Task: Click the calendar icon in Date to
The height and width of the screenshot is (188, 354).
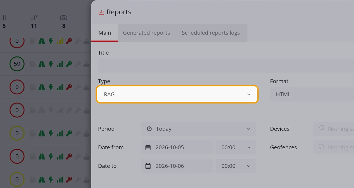Action: click(148, 166)
